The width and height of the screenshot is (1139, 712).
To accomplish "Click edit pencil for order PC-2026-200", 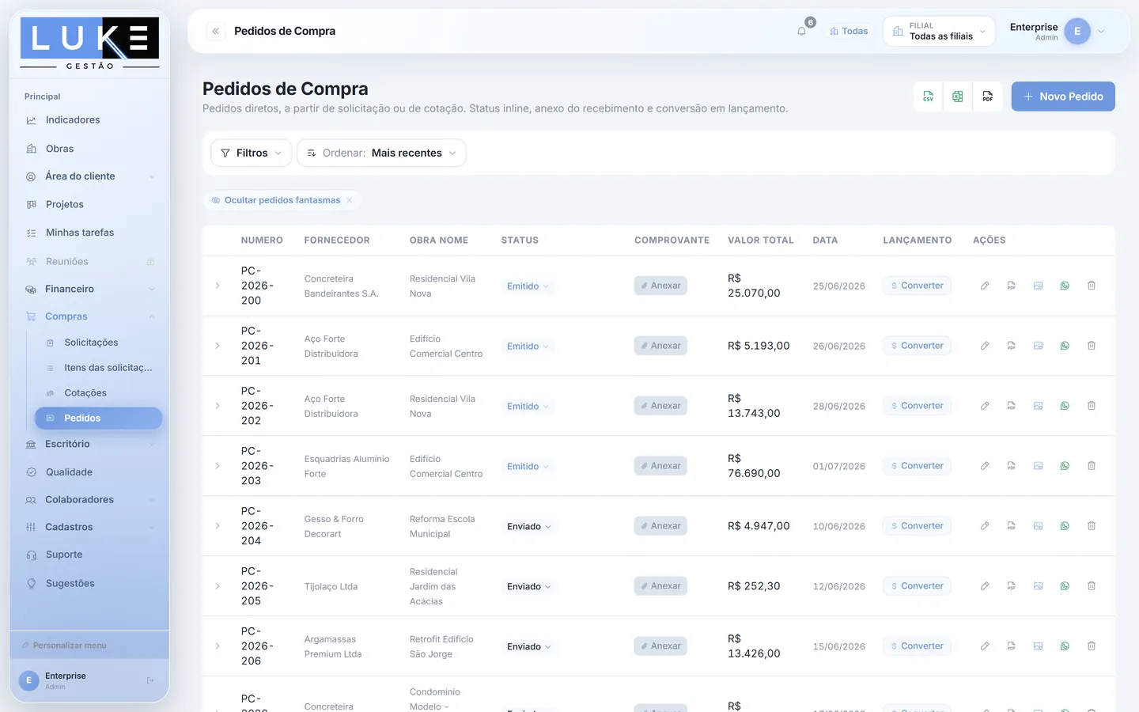I will pos(985,286).
